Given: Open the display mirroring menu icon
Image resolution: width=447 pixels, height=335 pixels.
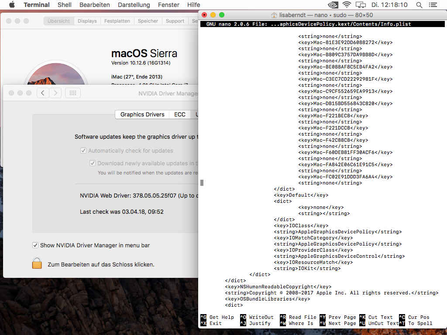Looking at the screenshot, I should pyautogui.click(x=361, y=5).
